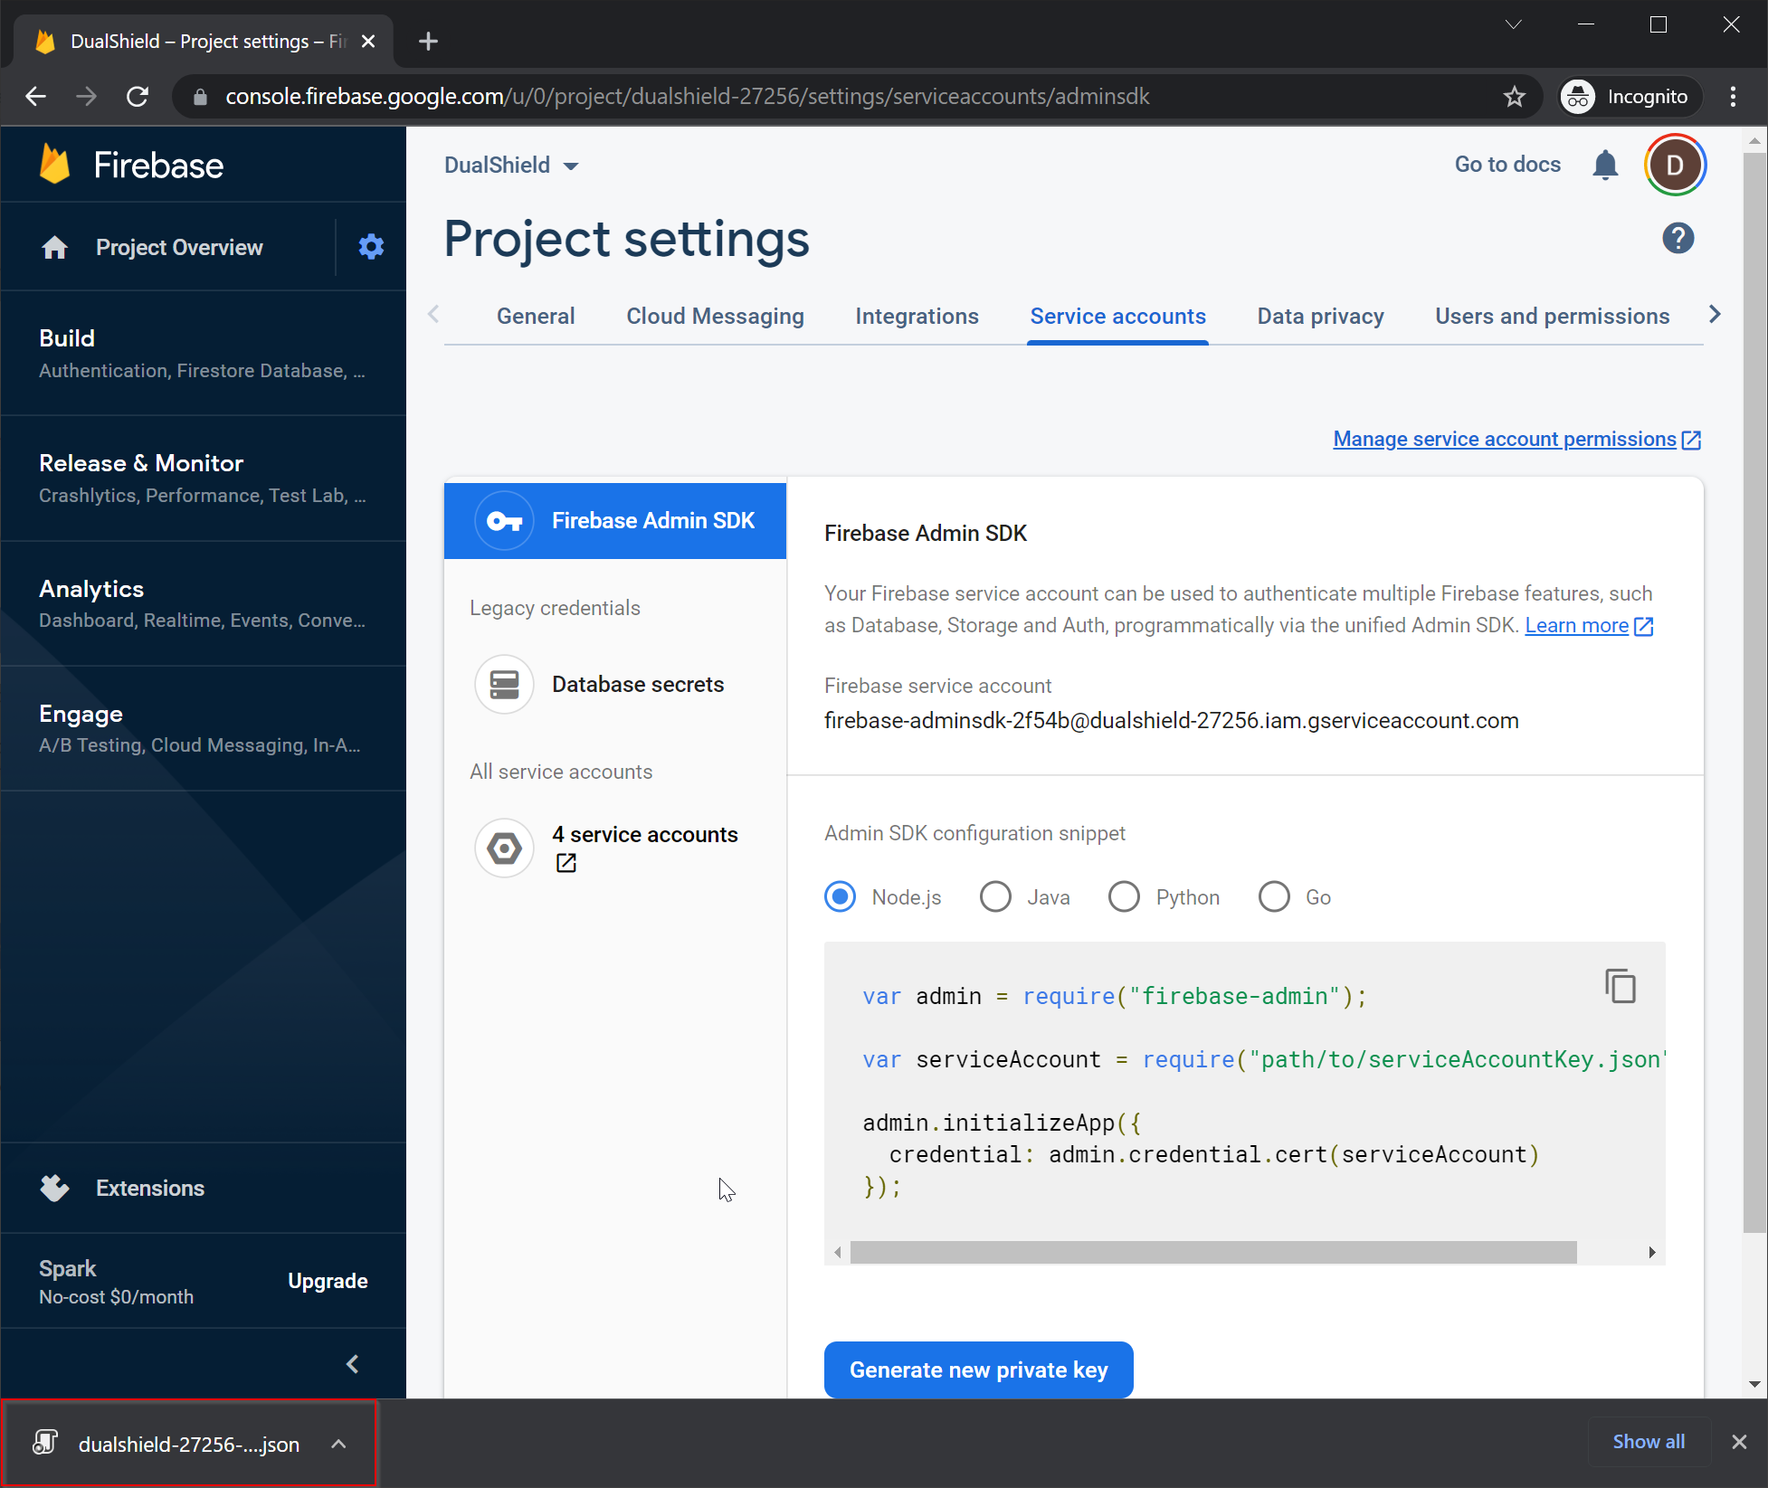This screenshot has height=1488, width=1768.
Task: Open Manage service account permissions link
Action: tap(1505, 440)
